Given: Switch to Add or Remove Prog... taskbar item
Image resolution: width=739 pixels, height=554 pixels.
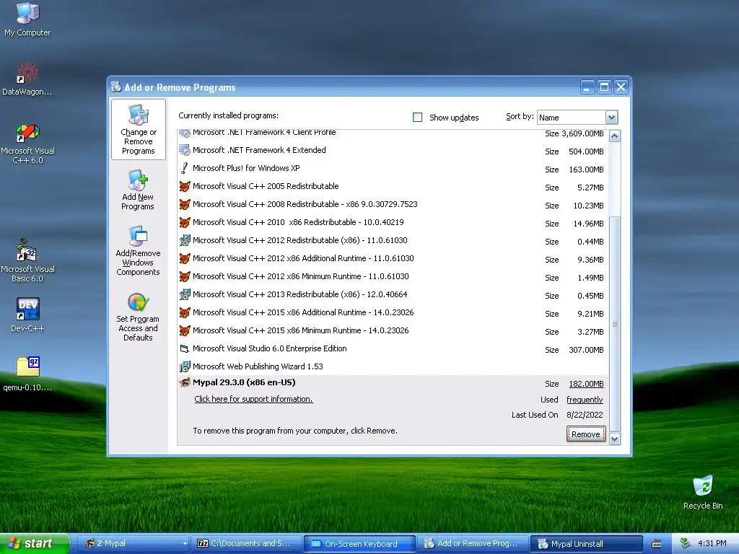Looking at the screenshot, I should tap(473, 544).
